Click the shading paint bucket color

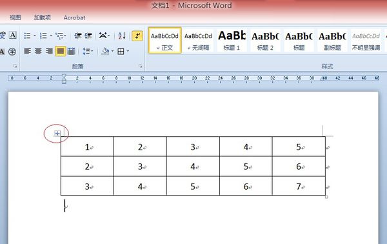click(105, 51)
